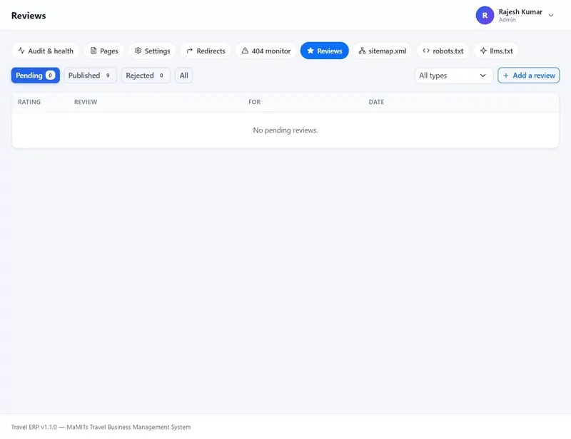This screenshot has width=571, height=439.
Task: Click the REVIEW column header
Action: pyautogui.click(x=86, y=102)
